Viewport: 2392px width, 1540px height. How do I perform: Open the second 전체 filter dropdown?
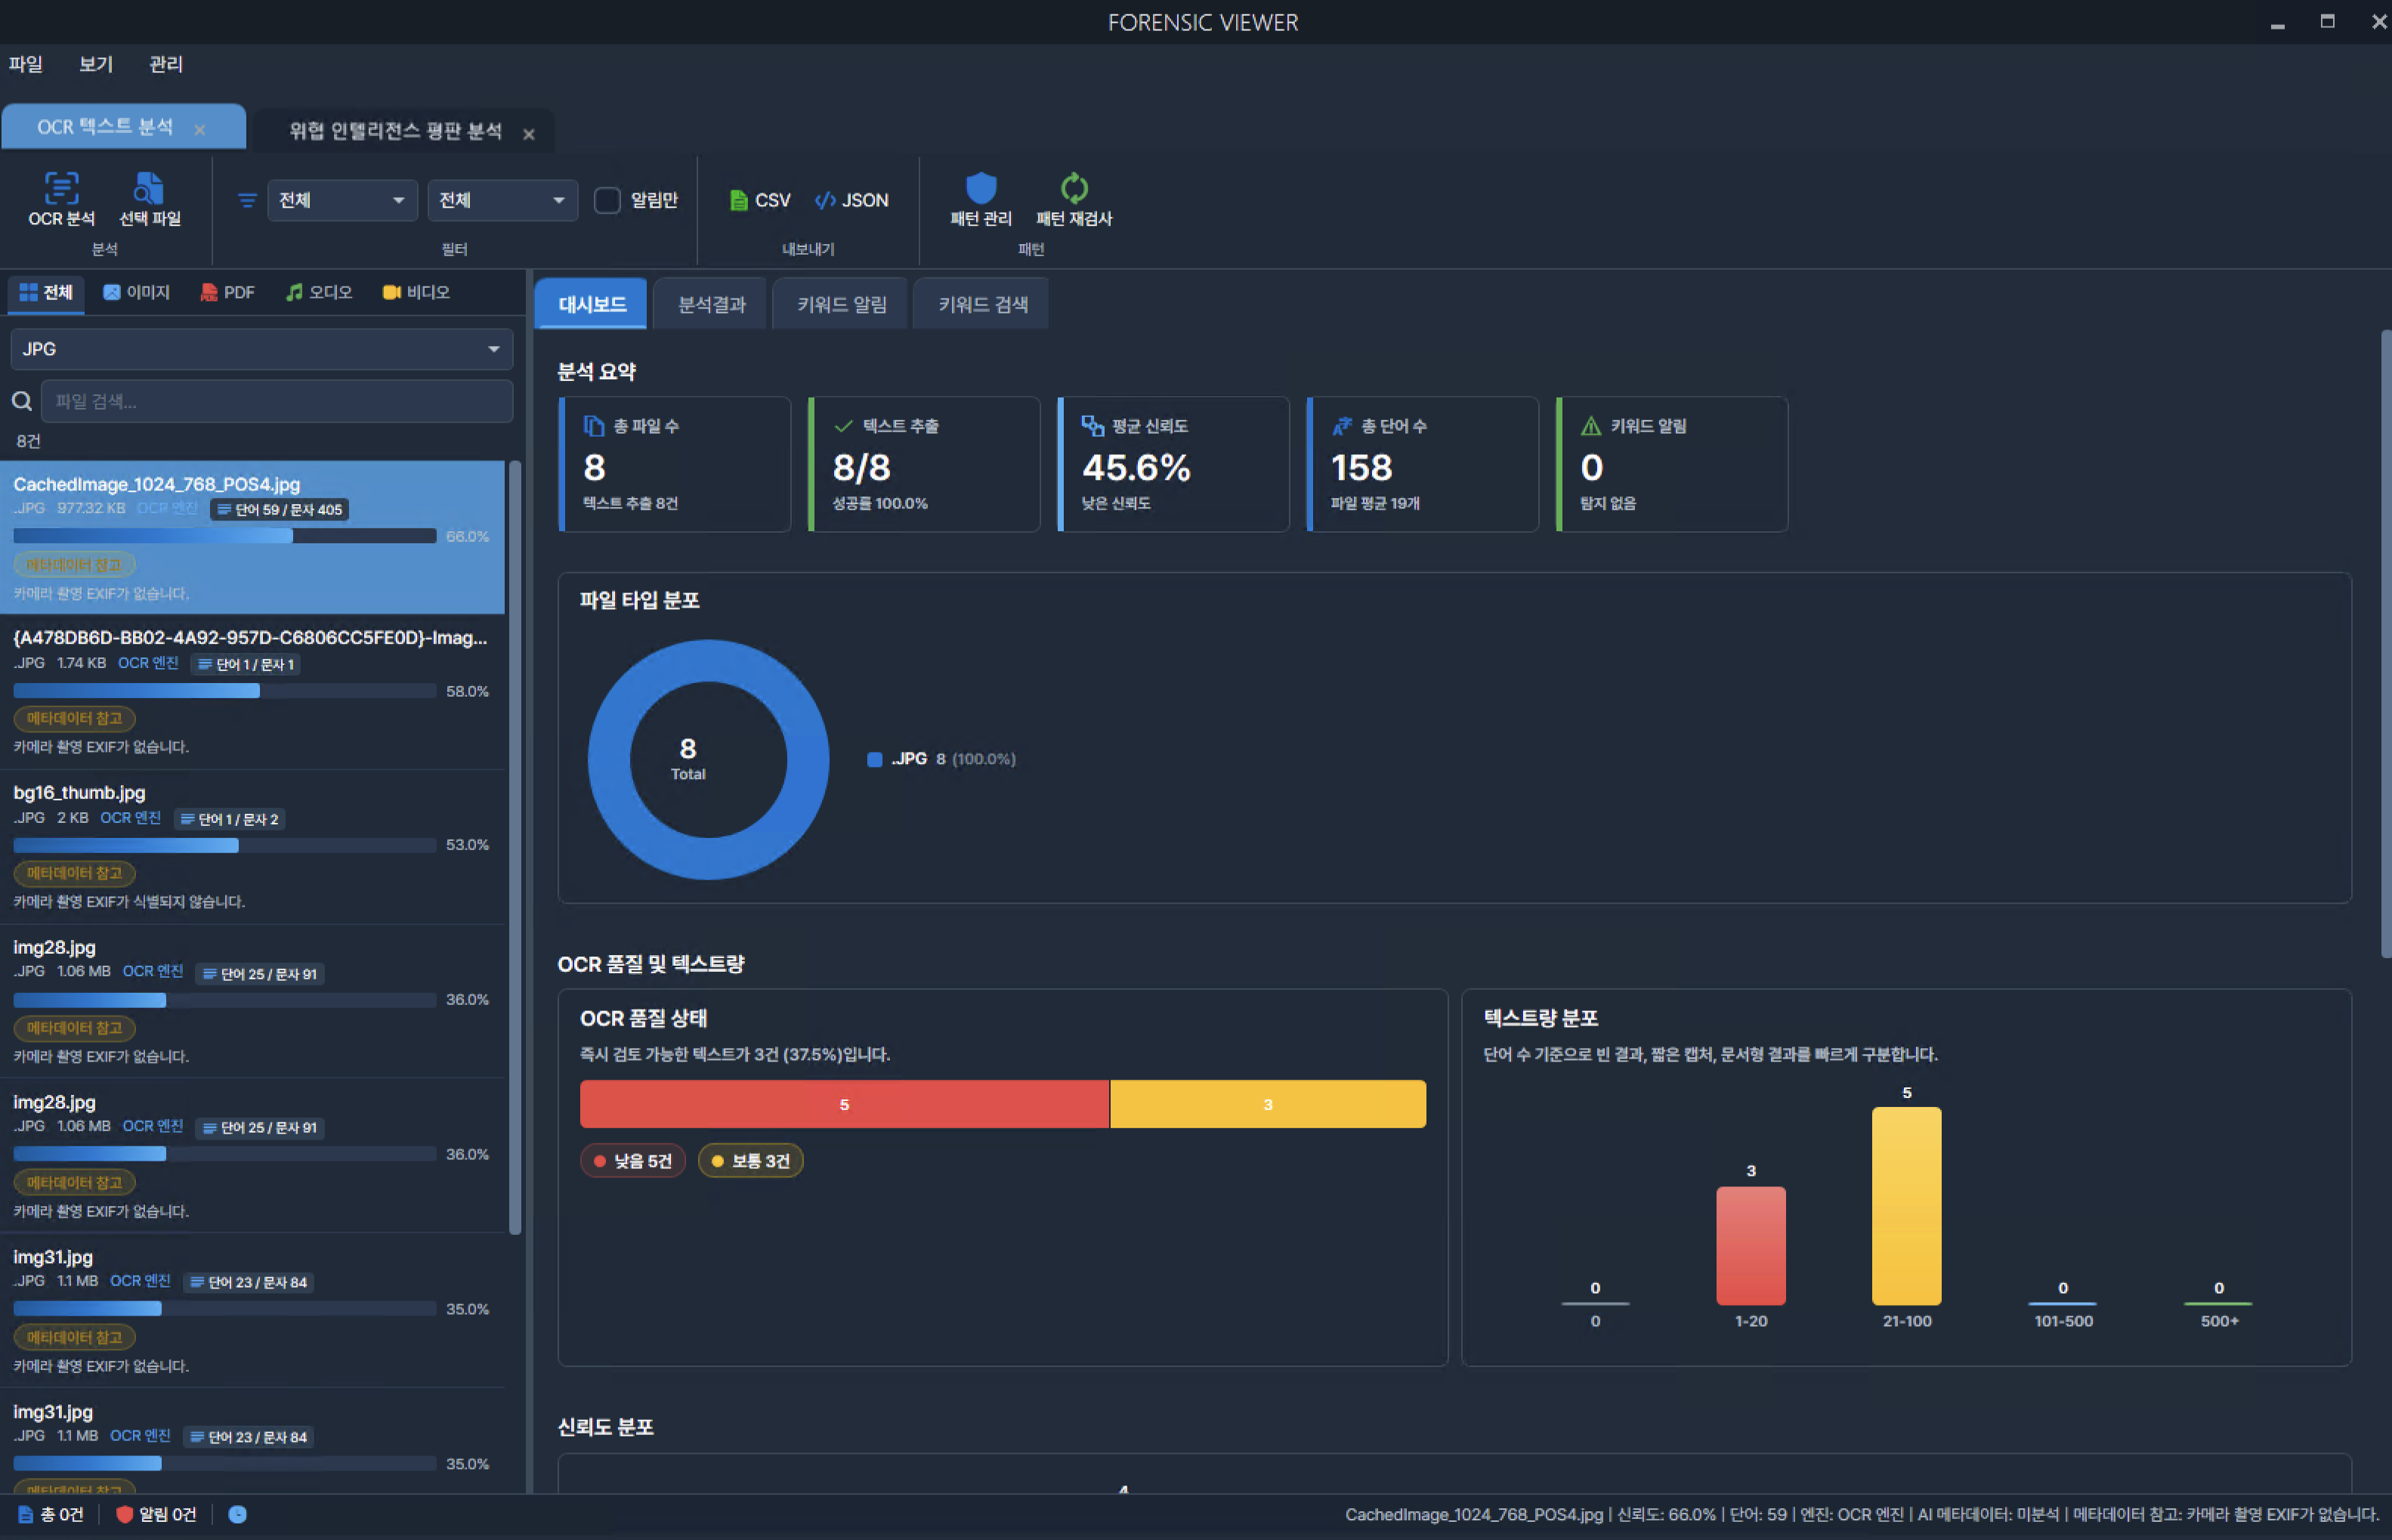pyautogui.click(x=502, y=200)
